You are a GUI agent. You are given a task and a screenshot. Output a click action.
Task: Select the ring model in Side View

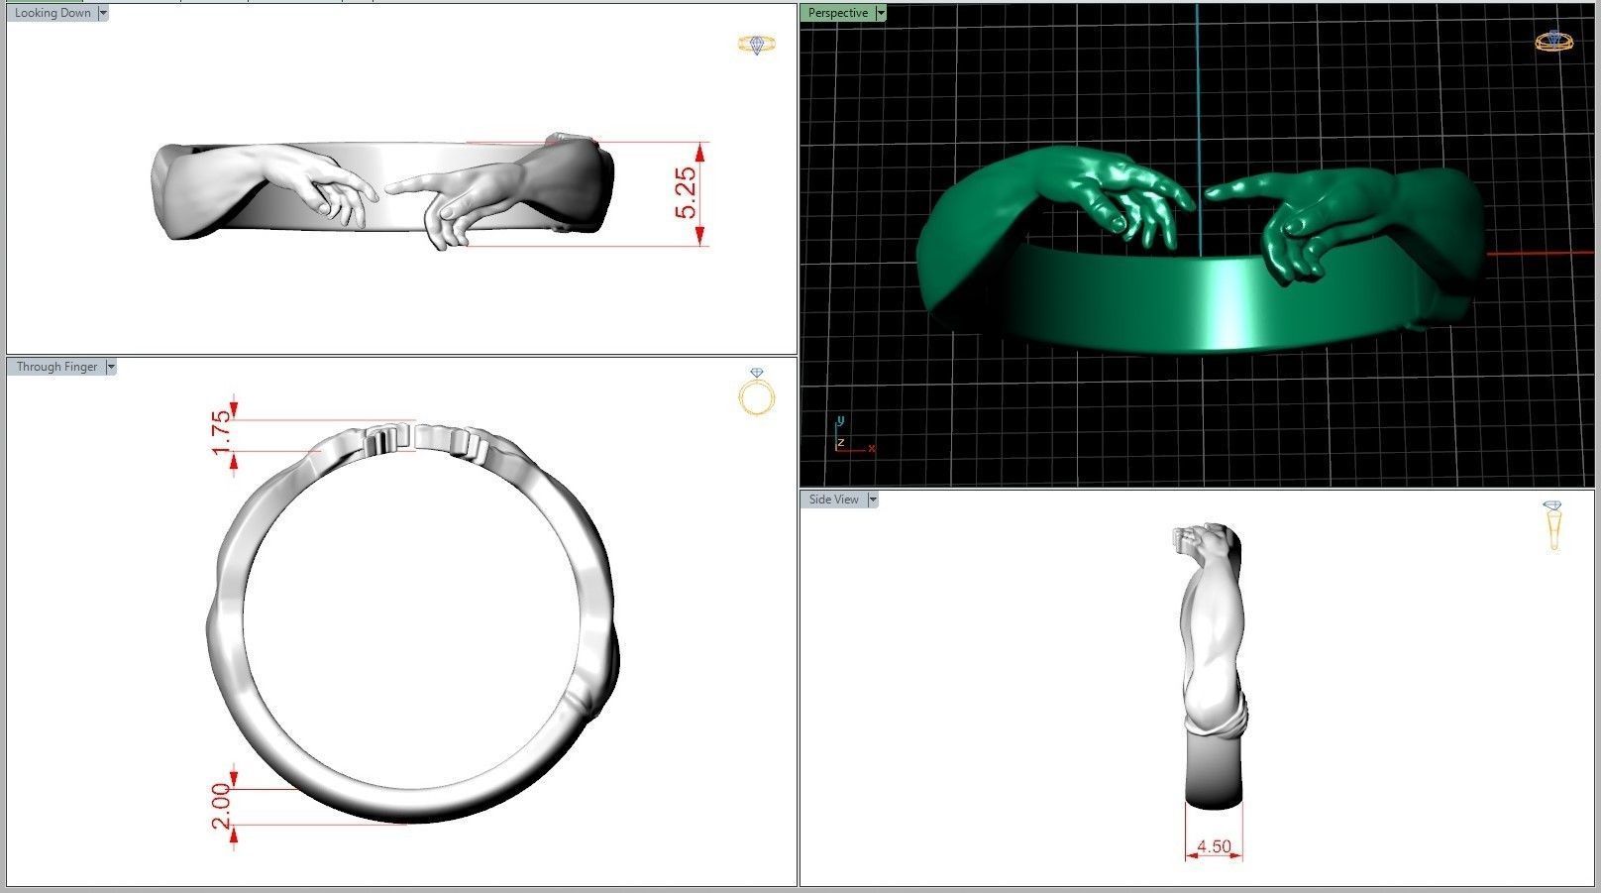tap(1213, 665)
